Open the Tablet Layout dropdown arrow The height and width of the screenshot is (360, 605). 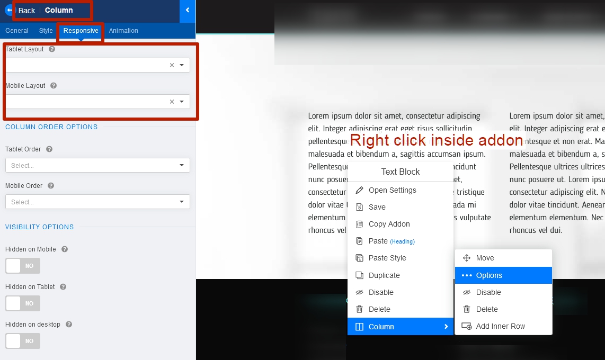point(182,65)
